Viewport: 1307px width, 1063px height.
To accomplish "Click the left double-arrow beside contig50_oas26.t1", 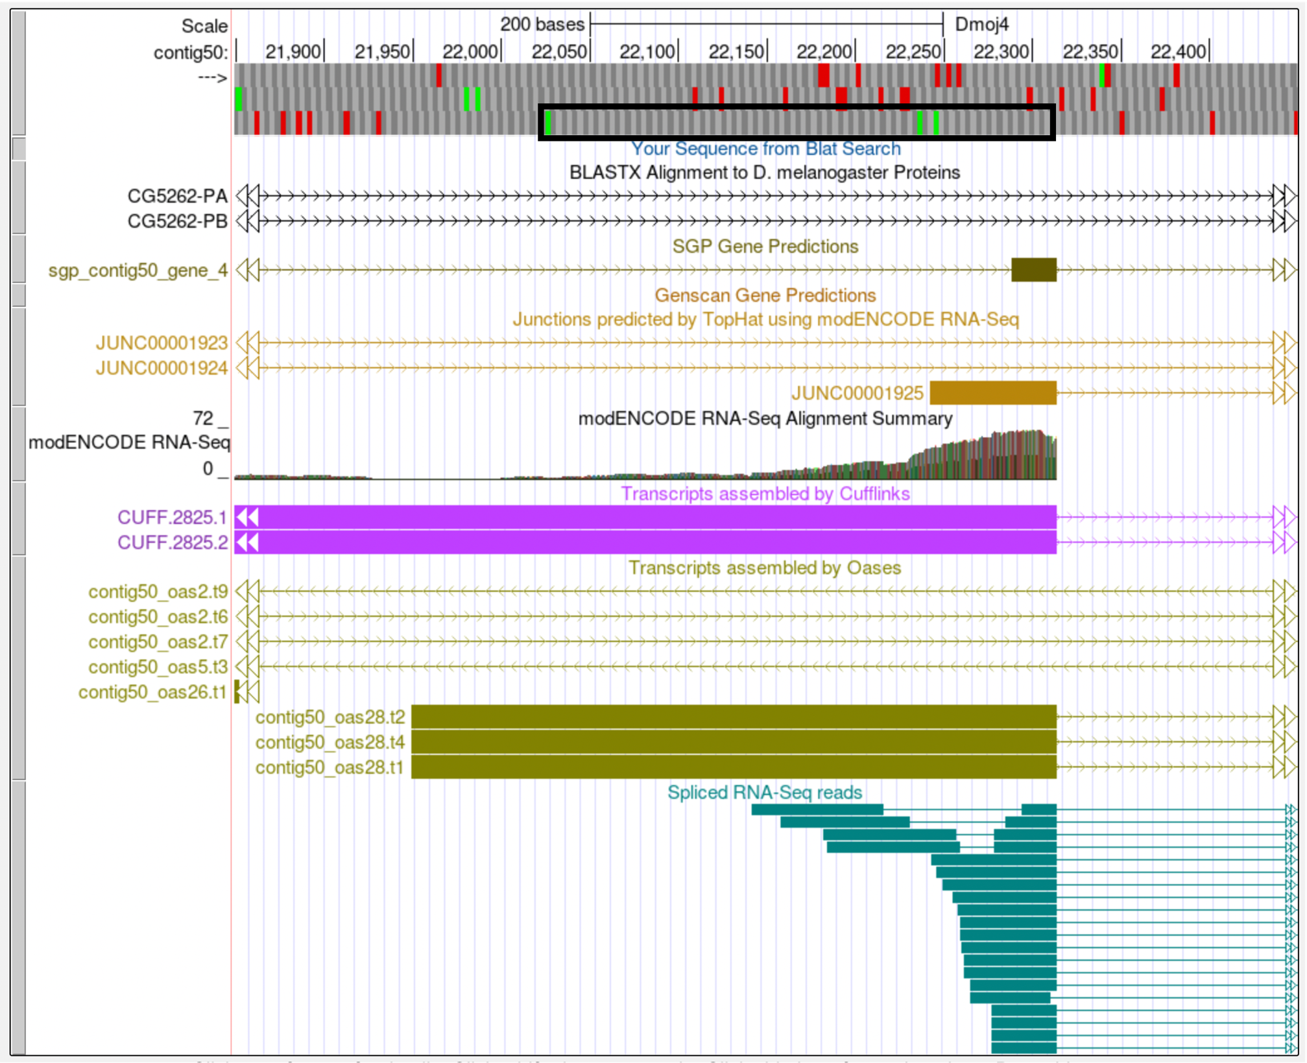I will click(x=249, y=692).
